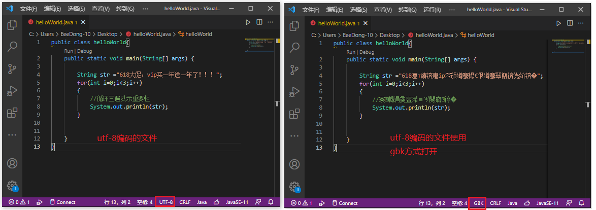Click the Run play icon in GBK window
The image size is (596, 210).
(558, 23)
